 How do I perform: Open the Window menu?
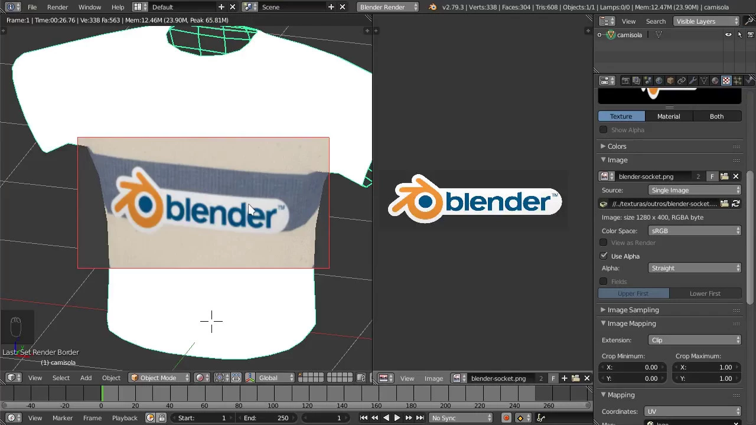[90, 7]
